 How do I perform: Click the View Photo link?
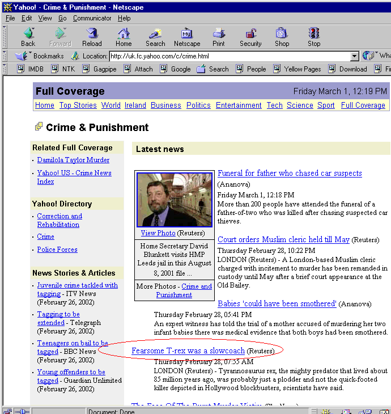[158, 233]
